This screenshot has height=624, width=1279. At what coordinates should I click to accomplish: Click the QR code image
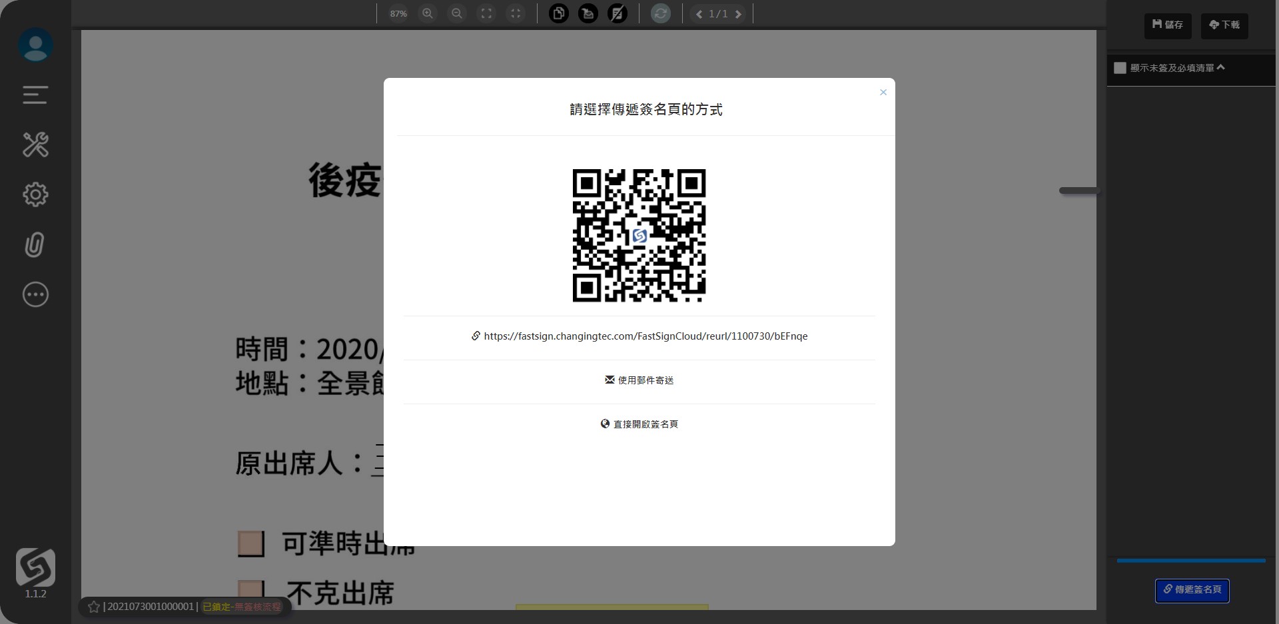[x=639, y=235]
